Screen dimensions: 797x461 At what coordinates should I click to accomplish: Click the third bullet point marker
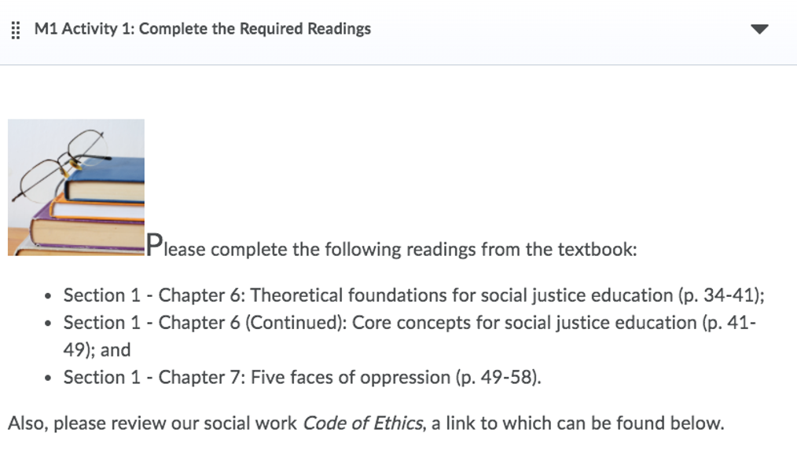48,379
